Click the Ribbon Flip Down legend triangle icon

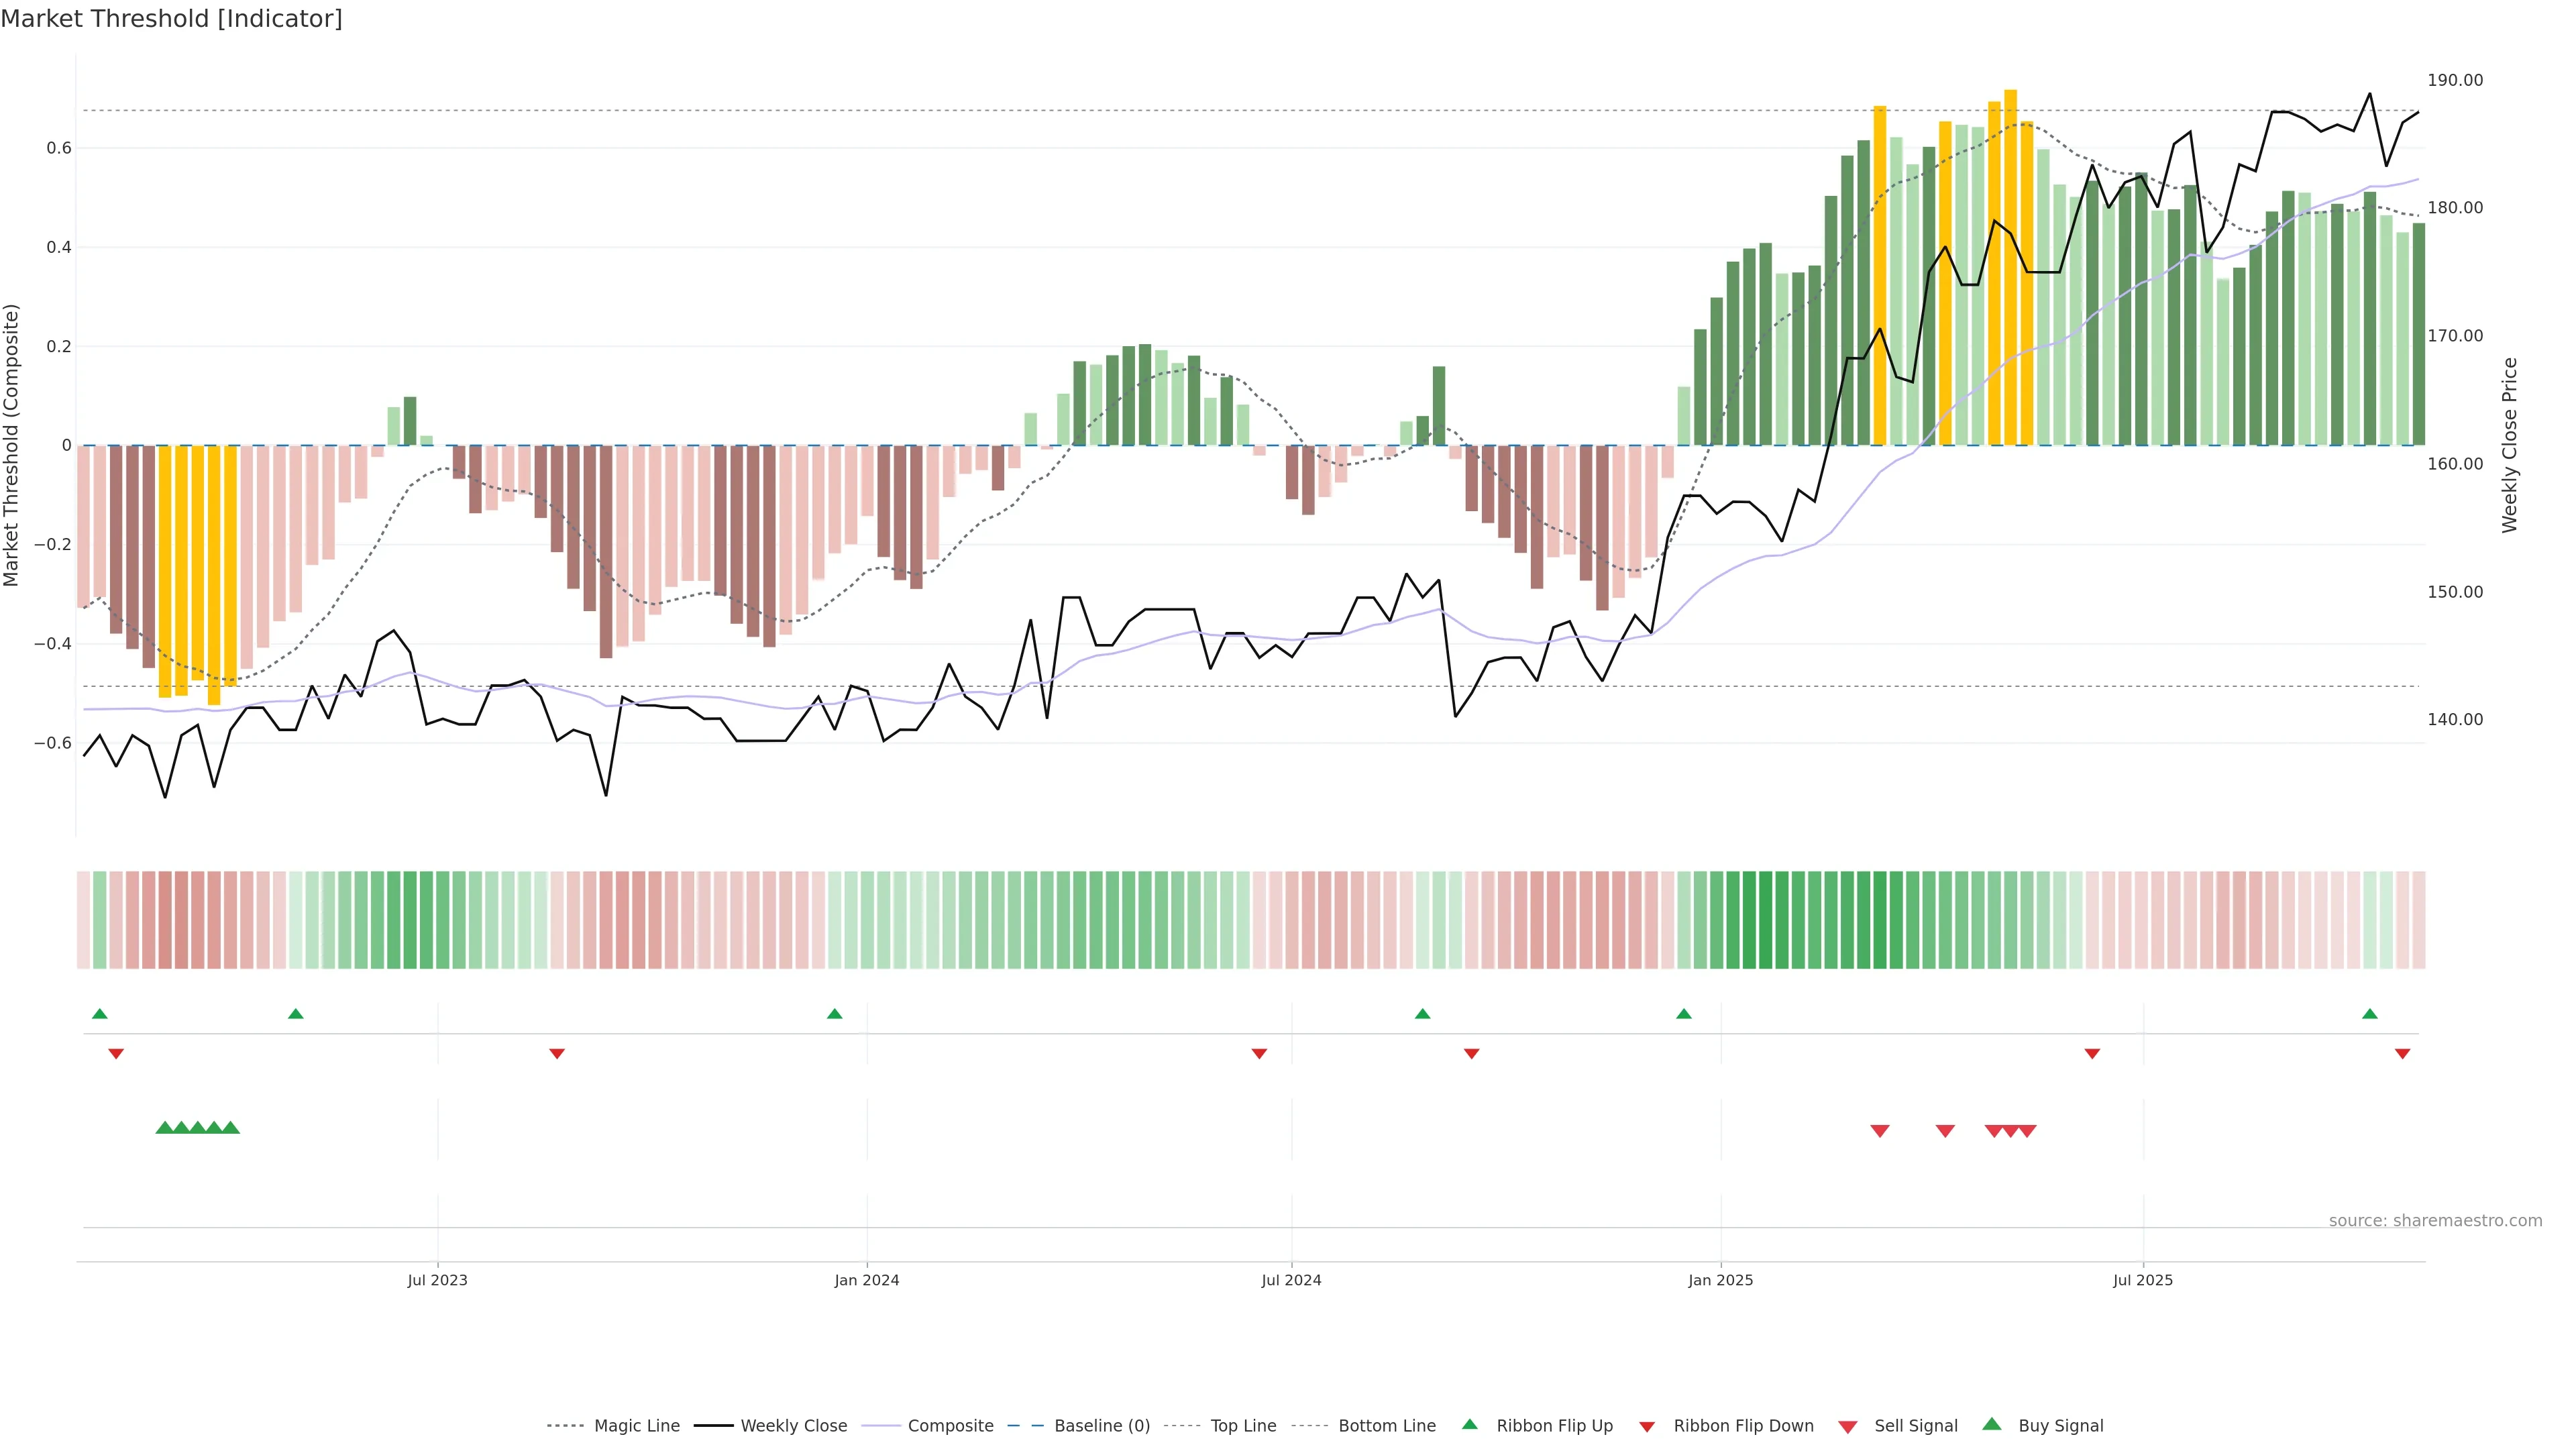click(x=1646, y=1426)
